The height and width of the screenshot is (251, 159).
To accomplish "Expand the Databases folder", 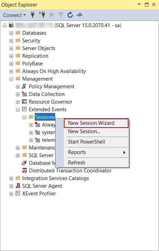I will click(11, 33).
